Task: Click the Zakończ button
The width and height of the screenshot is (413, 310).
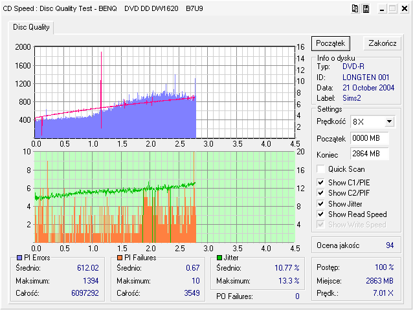Action: pos(382,43)
